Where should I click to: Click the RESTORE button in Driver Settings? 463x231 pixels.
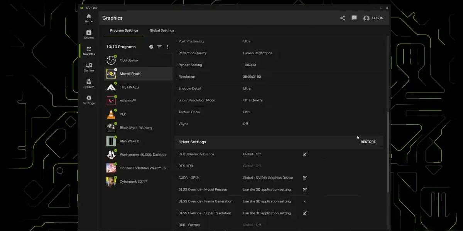point(368,142)
